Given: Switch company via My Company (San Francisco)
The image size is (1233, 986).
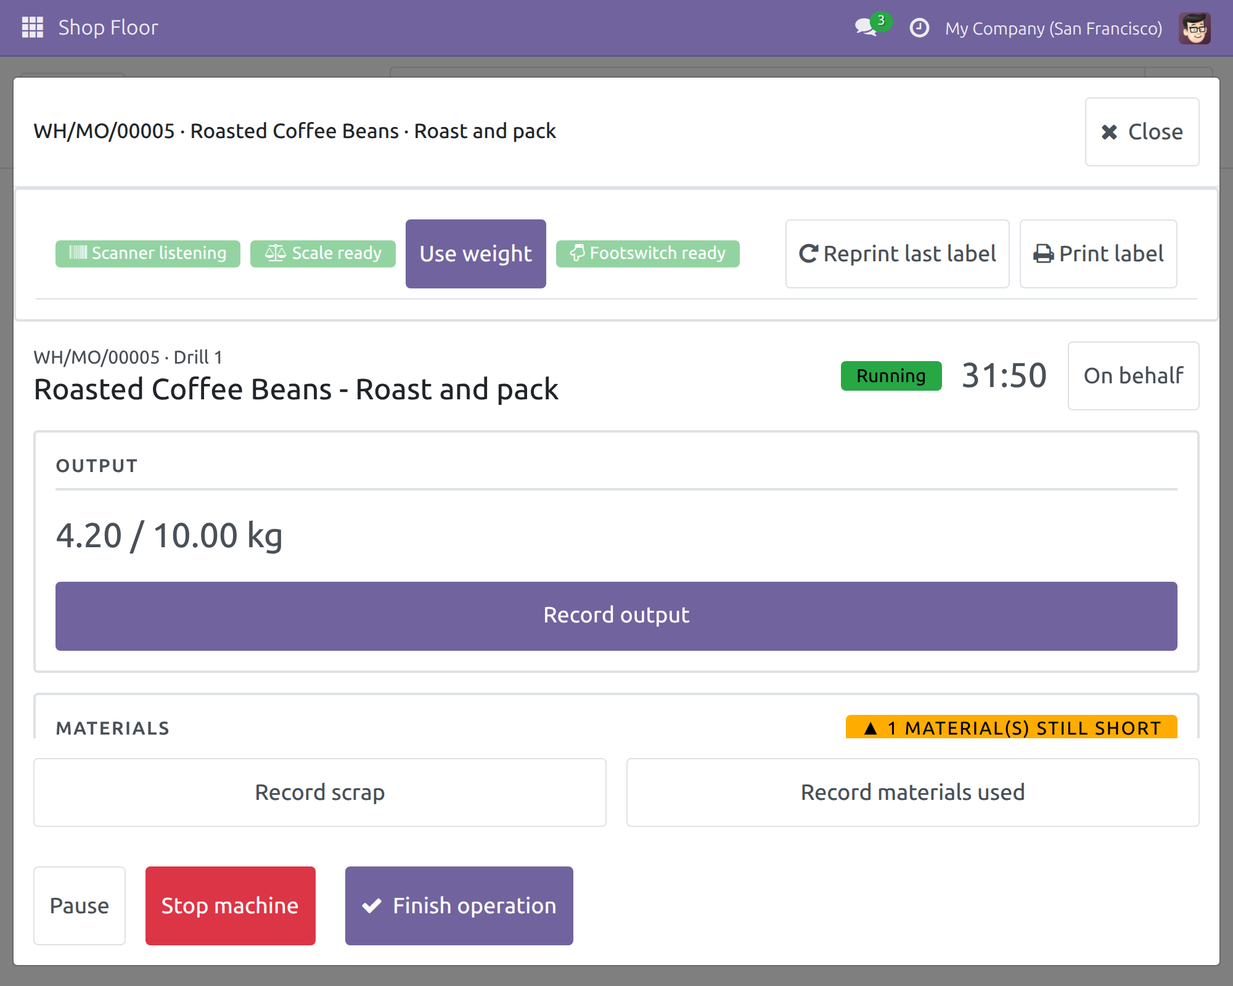Looking at the screenshot, I should (1054, 28).
